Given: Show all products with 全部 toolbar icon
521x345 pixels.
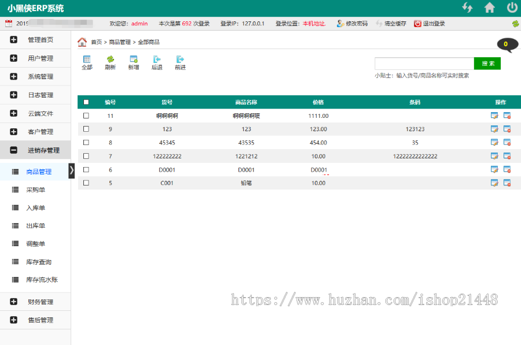Looking at the screenshot, I should [x=87, y=62].
